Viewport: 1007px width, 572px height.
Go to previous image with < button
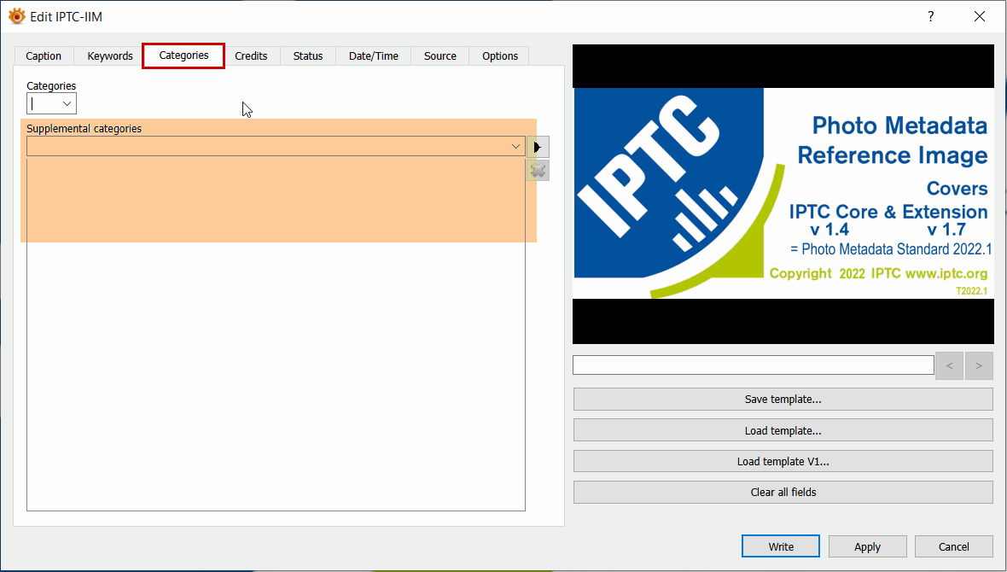(x=949, y=365)
